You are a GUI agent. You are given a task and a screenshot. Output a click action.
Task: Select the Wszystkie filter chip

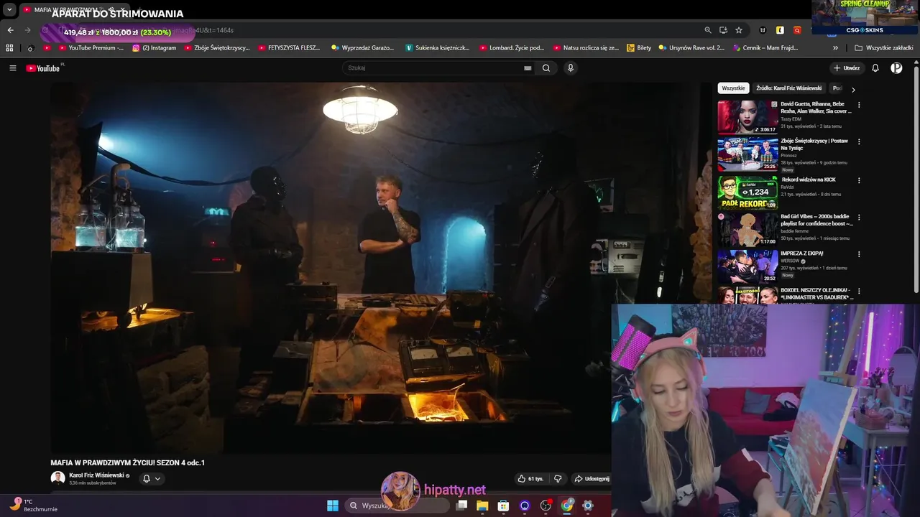click(x=733, y=88)
